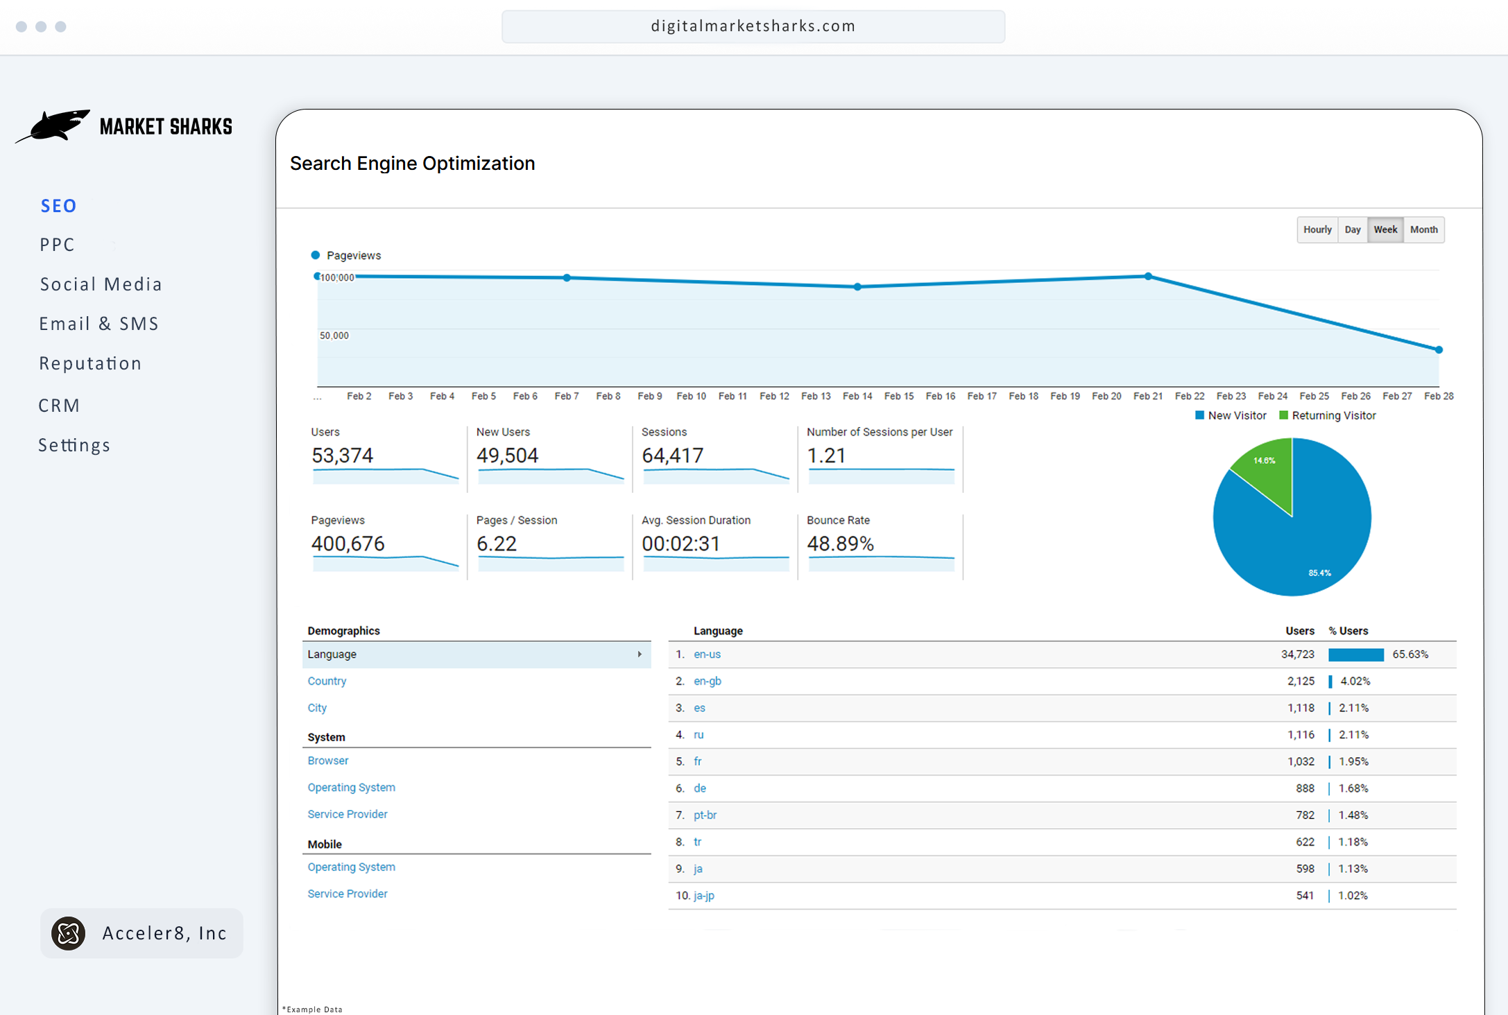
Task: Click the Pageviews legend dot above the chart
Action: (x=316, y=255)
